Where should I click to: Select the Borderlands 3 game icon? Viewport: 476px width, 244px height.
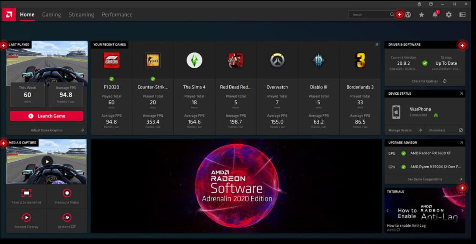[360, 60]
